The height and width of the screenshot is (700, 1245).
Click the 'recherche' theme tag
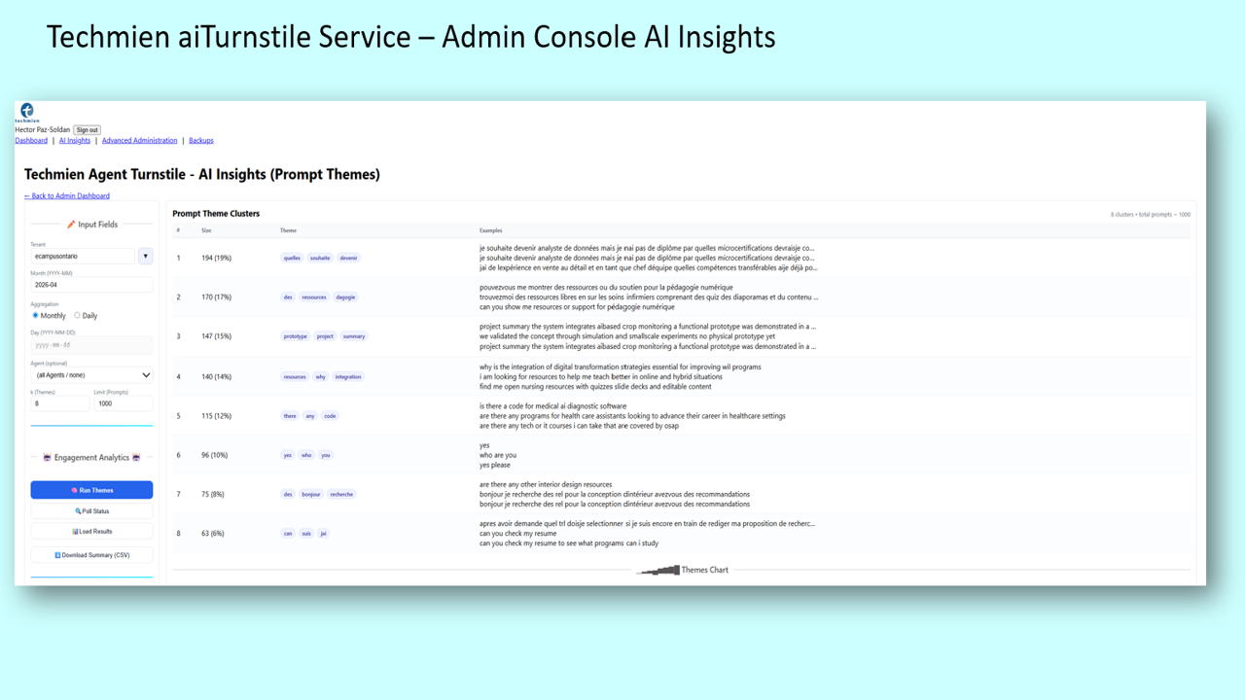[341, 495]
